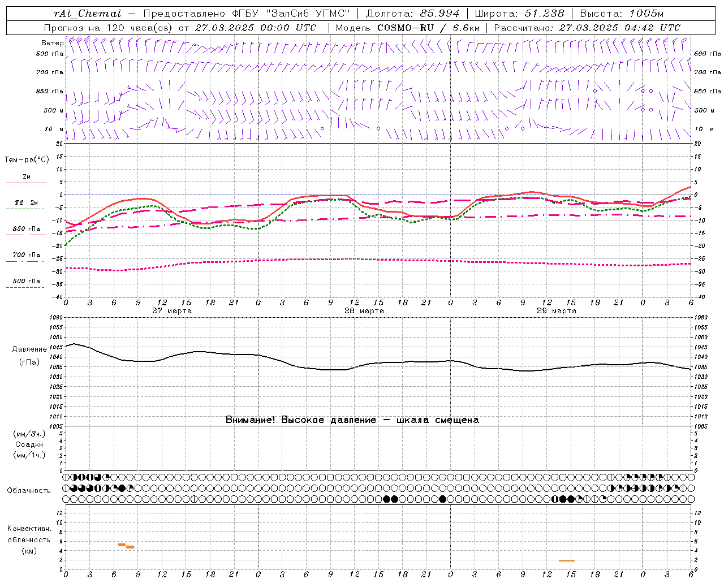This screenshot has width=724, height=579.
Task: Select the Давление pressure panel label
Action: point(29,349)
